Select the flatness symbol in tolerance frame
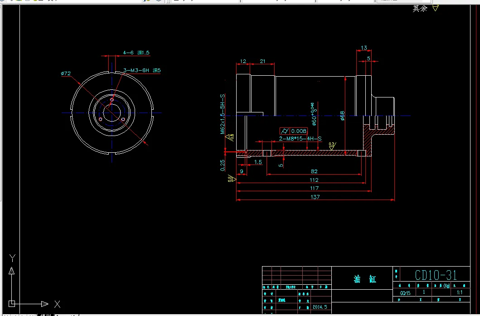Screen dimensions: 480x316 [284, 131]
